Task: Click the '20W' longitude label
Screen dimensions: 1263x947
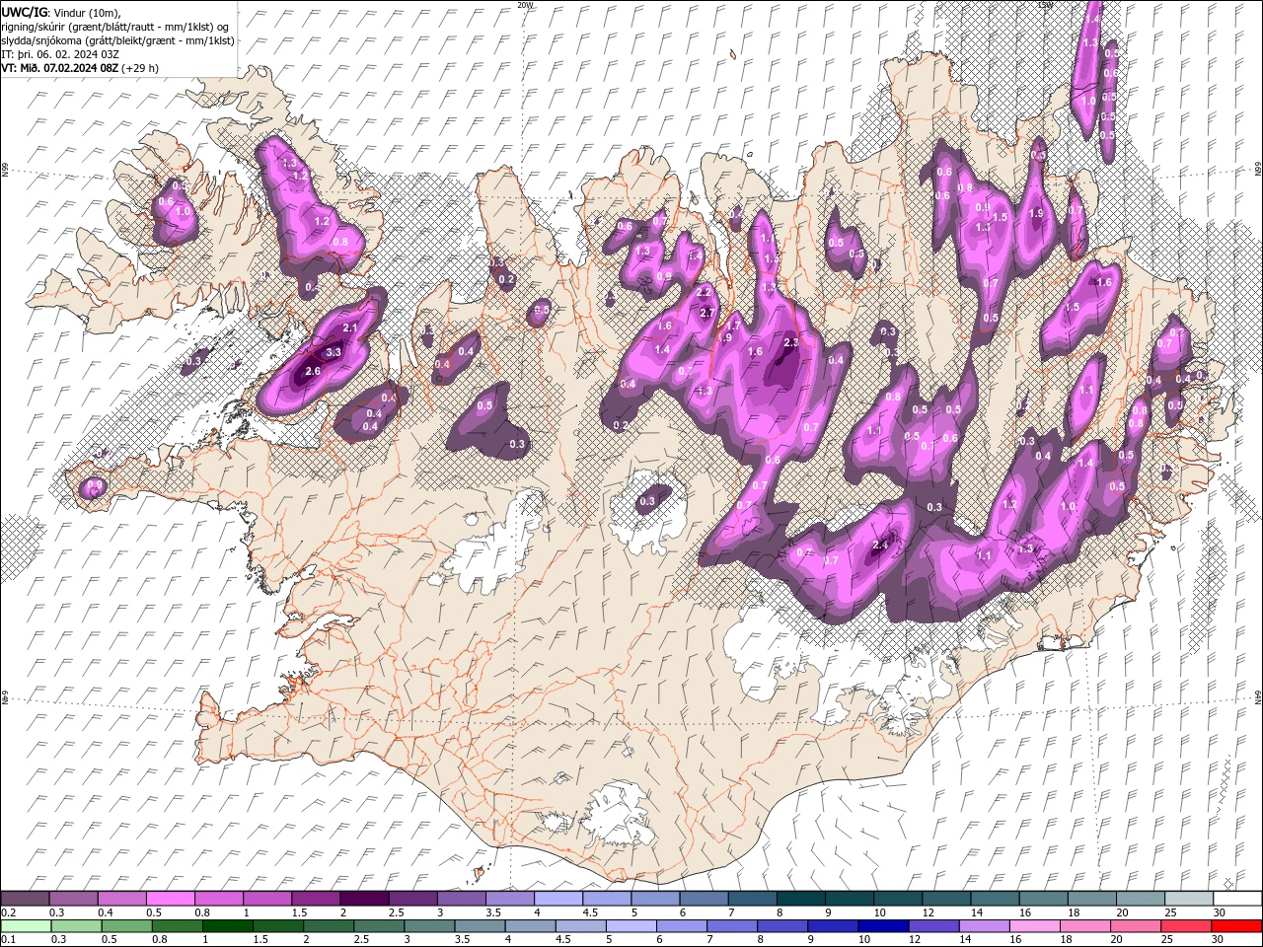Action: pos(525,5)
